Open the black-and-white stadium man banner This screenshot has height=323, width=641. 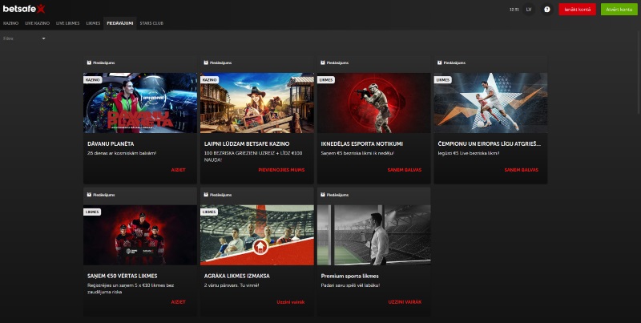click(374, 235)
